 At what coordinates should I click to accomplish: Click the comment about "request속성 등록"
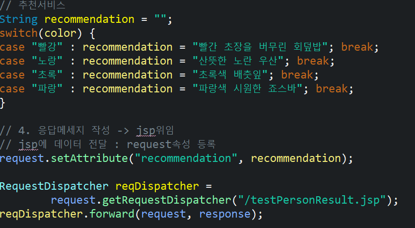pos(108,145)
